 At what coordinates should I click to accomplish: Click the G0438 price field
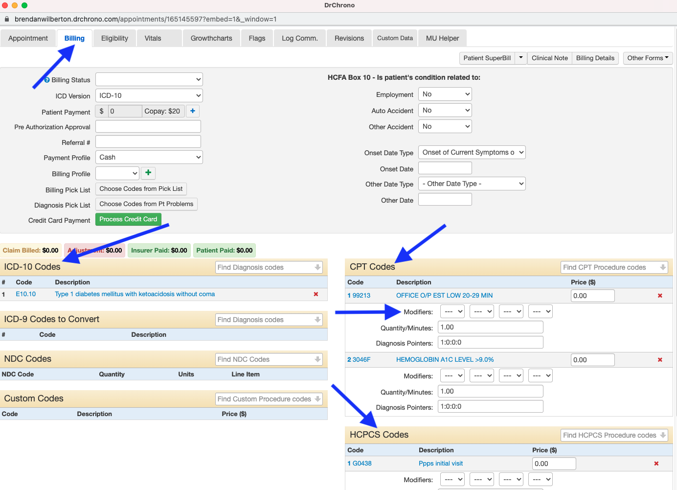pyautogui.click(x=554, y=464)
